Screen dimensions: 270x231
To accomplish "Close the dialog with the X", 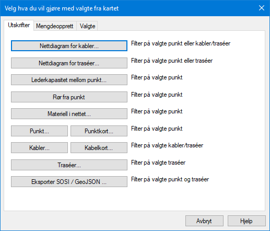I will [x=262, y=8].
